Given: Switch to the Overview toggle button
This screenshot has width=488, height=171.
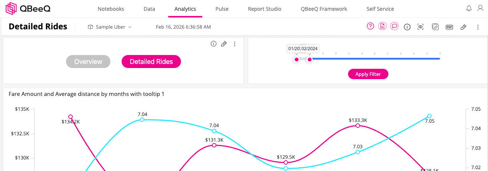Looking at the screenshot, I should coord(88,62).
